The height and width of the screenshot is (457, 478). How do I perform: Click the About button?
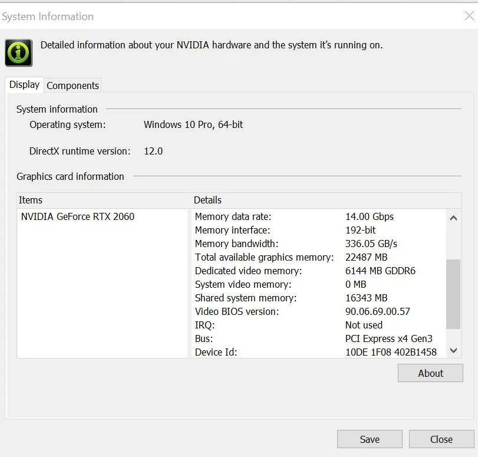point(430,373)
